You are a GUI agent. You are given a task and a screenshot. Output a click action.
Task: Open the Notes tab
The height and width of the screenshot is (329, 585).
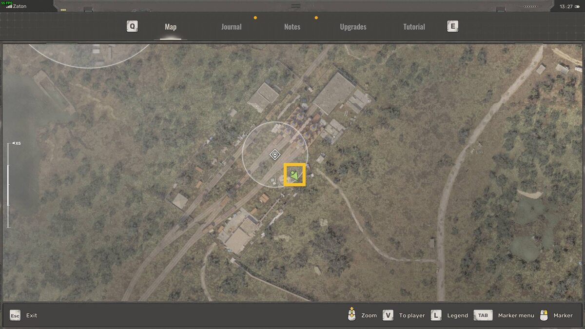(x=292, y=27)
